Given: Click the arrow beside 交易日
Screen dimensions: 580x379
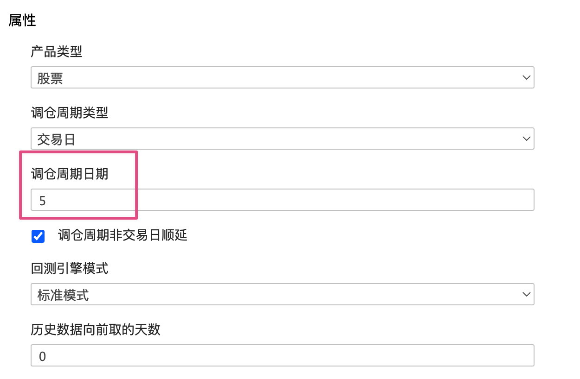Looking at the screenshot, I should (526, 139).
